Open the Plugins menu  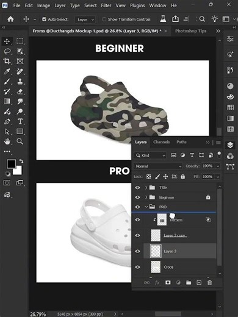[x=137, y=5]
